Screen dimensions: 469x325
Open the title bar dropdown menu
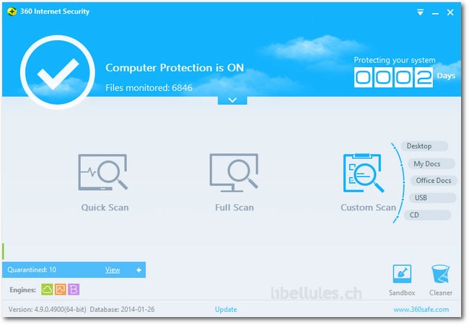420,12
